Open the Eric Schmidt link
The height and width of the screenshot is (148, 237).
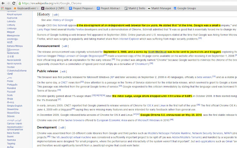60,26
